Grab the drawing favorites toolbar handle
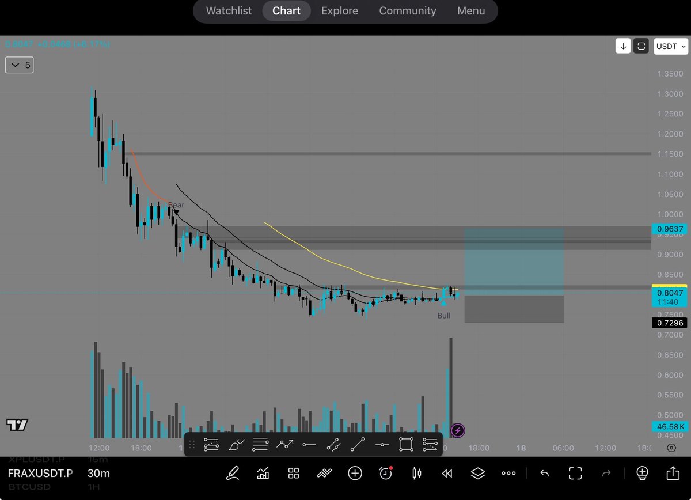Viewport: 691px width, 500px height. point(192,444)
